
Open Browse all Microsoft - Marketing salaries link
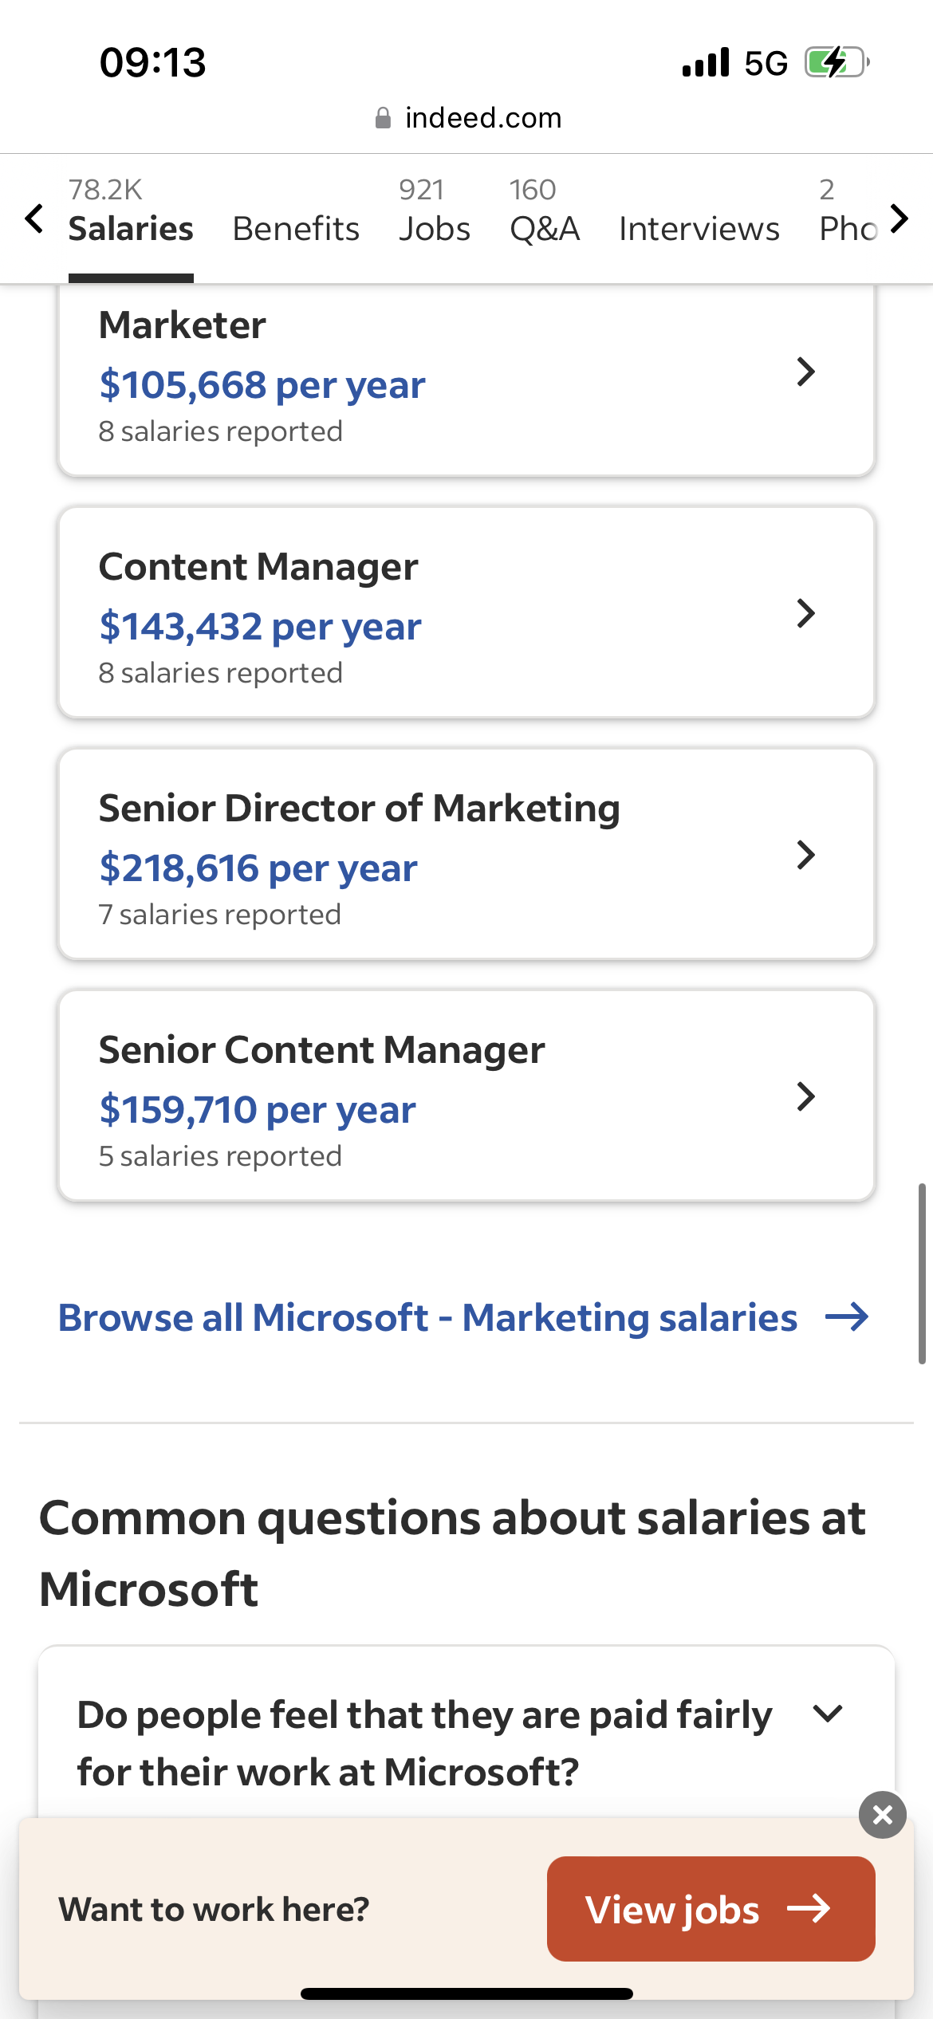point(427,1317)
